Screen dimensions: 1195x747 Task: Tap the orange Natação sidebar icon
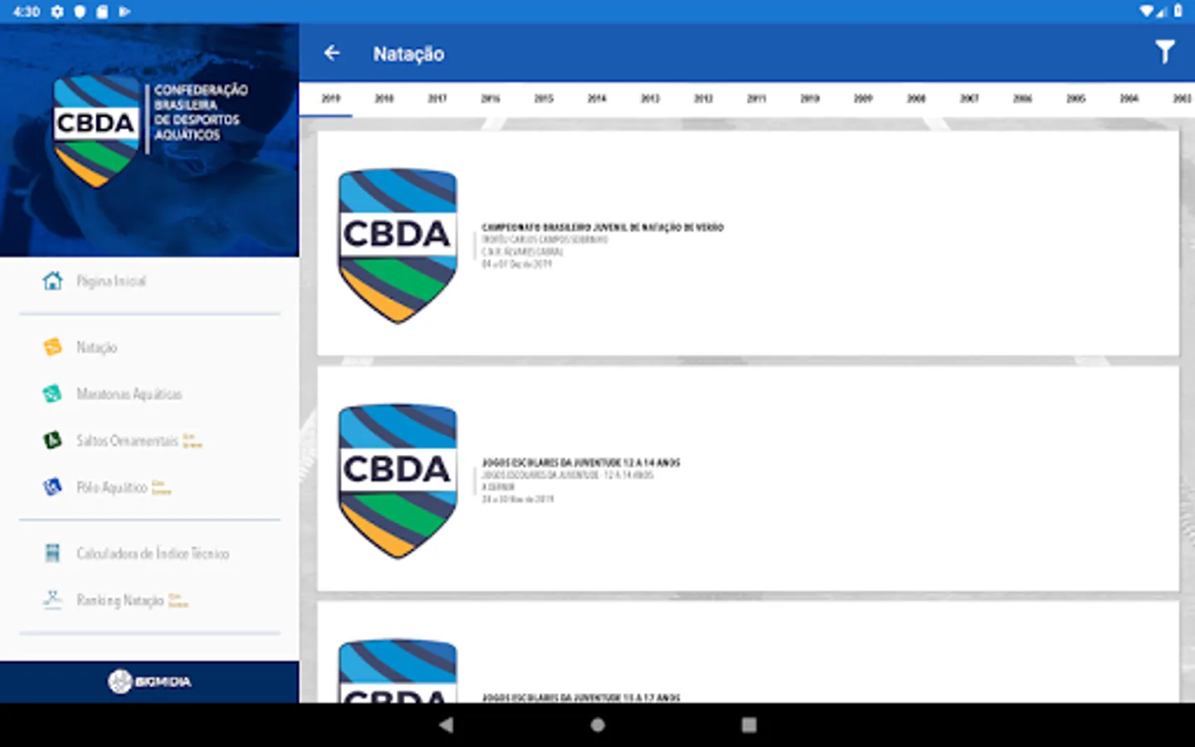[52, 347]
